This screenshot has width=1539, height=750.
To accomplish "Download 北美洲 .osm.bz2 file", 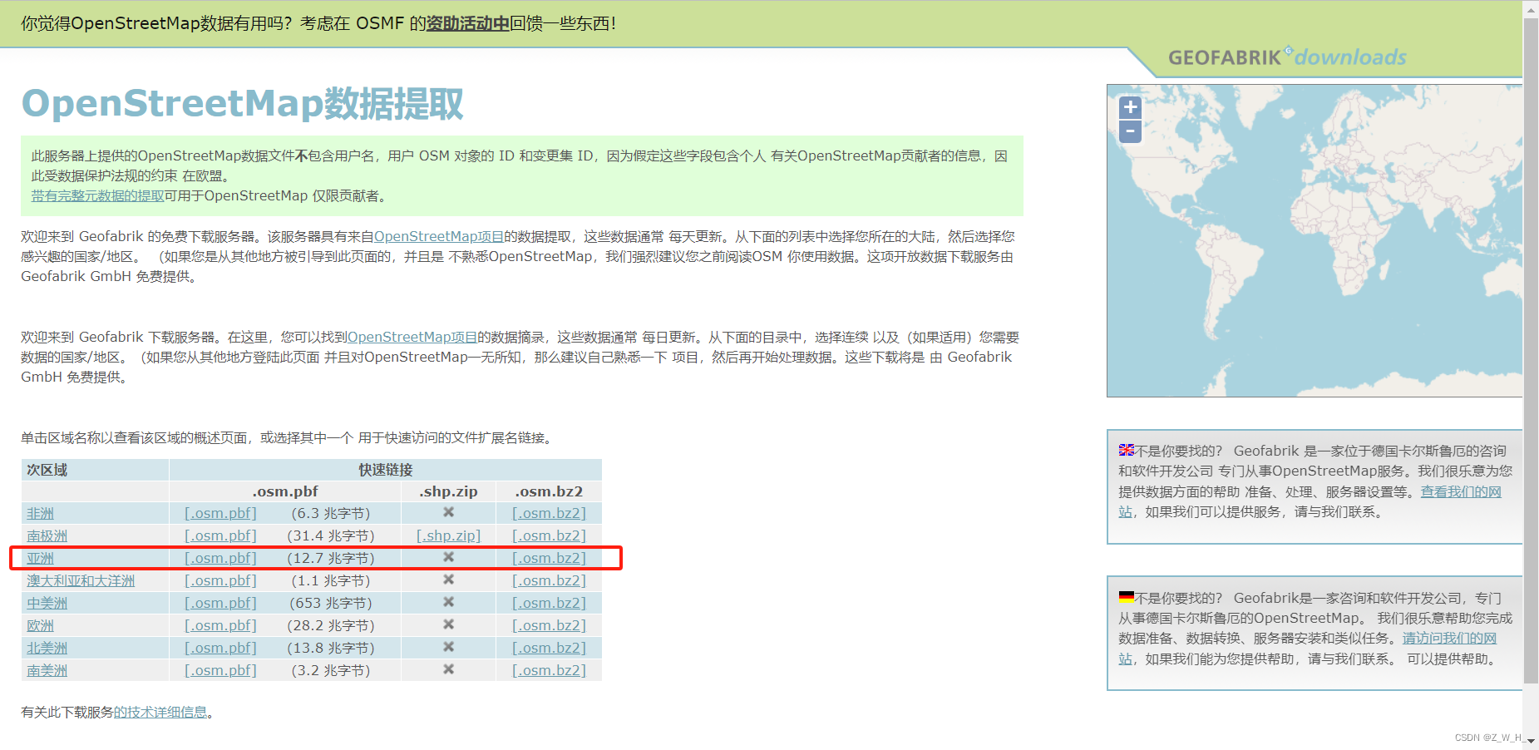I will pos(549,649).
